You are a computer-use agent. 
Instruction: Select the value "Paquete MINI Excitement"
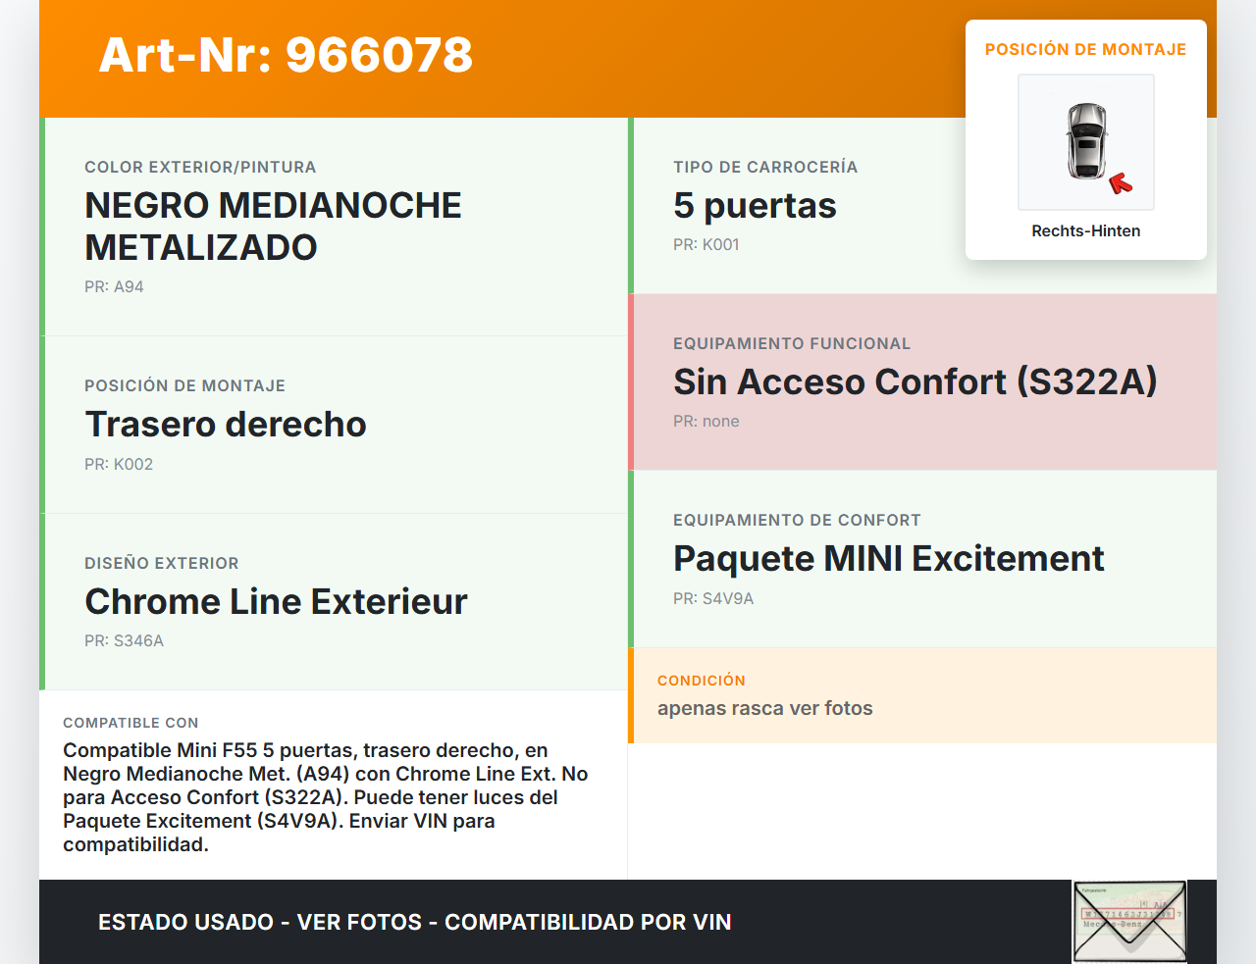(x=889, y=558)
